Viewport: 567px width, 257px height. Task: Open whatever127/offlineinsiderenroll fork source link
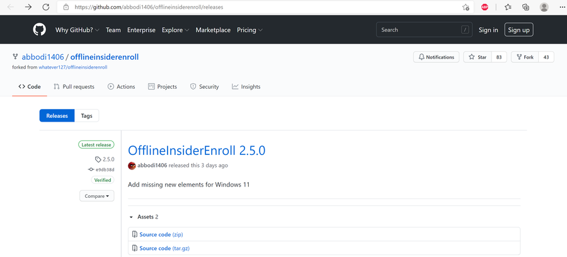tap(73, 67)
